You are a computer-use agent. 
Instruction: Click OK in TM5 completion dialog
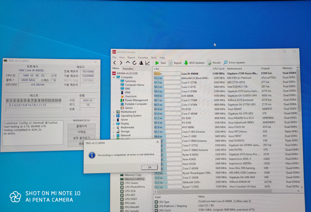coord(150,167)
